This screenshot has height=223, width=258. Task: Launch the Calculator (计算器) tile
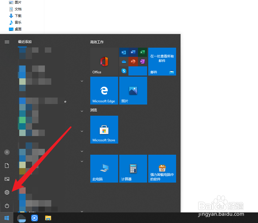pos(133,169)
